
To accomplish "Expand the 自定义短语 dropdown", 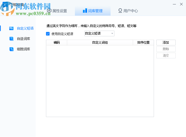I will (x=99, y=33).
